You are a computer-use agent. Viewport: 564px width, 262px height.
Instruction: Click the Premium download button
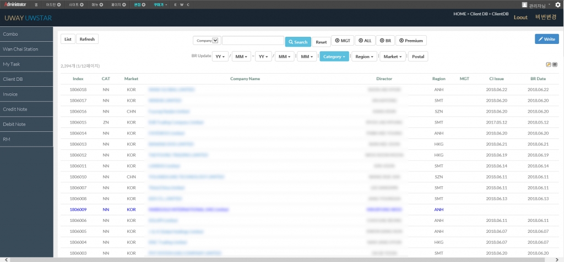click(x=411, y=41)
